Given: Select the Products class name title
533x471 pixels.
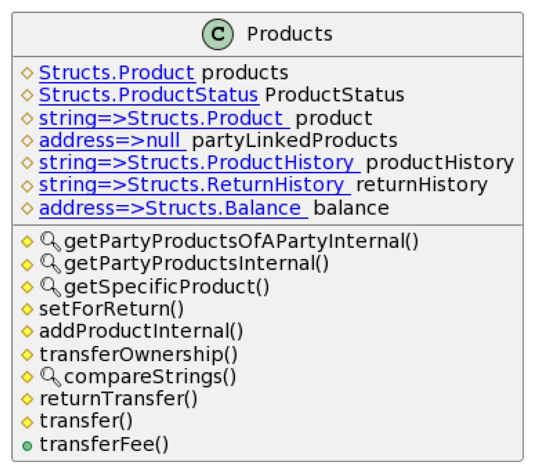Looking at the screenshot, I should coord(290,34).
